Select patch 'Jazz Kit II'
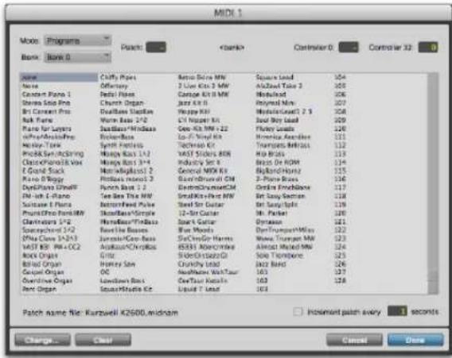Viewport: 452px width, 358px height. click(x=193, y=103)
